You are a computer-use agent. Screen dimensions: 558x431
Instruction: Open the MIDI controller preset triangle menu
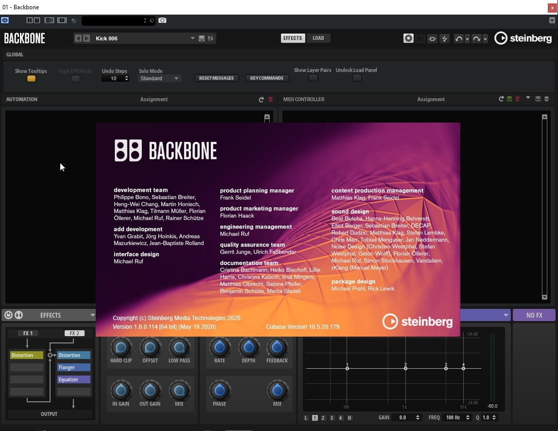pyautogui.click(x=528, y=98)
